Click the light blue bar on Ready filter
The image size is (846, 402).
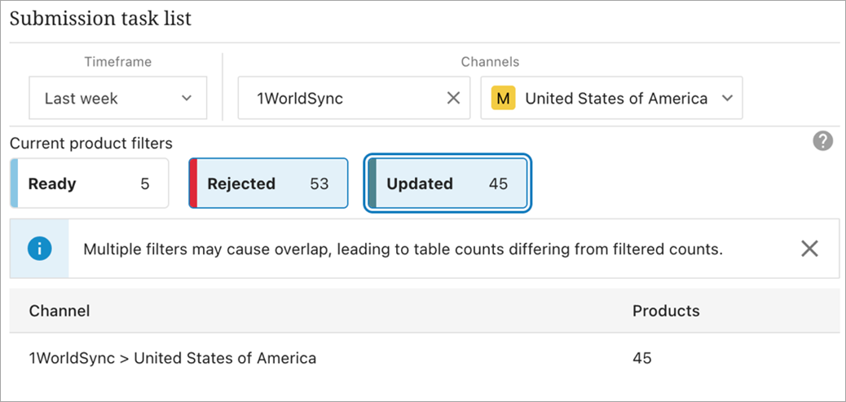click(x=14, y=183)
